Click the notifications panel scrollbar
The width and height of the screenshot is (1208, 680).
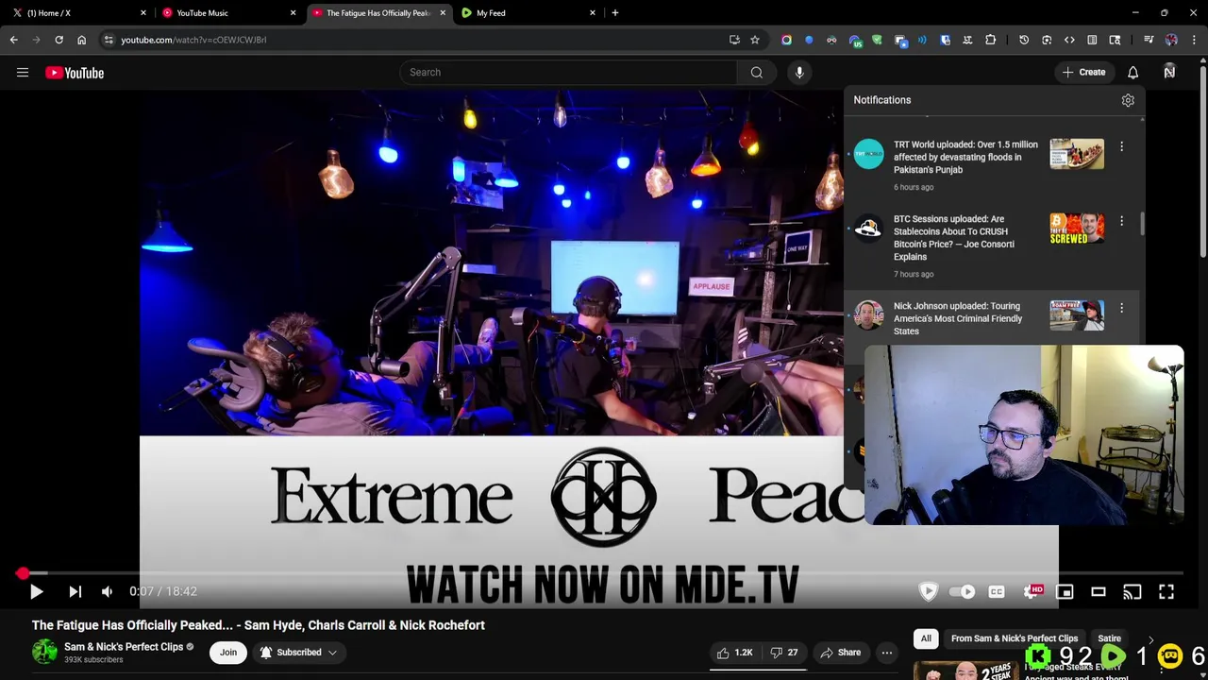click(1142, 224)
